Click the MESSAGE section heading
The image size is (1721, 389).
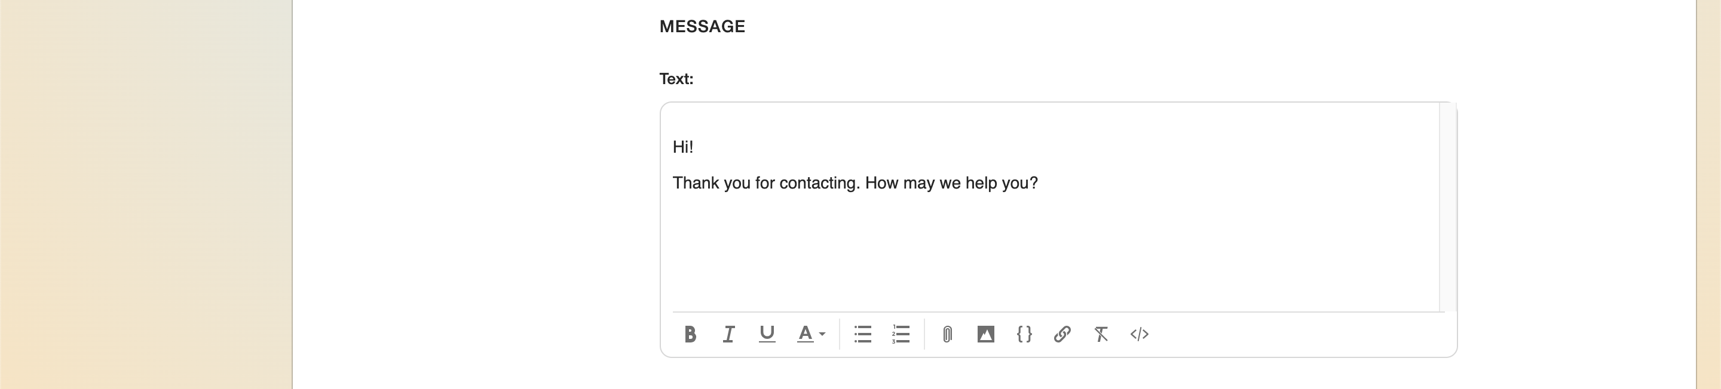(702, 27)
